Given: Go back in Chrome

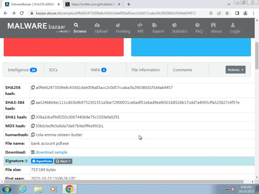Looking at the screenshot, I should (x=6, y=13).
